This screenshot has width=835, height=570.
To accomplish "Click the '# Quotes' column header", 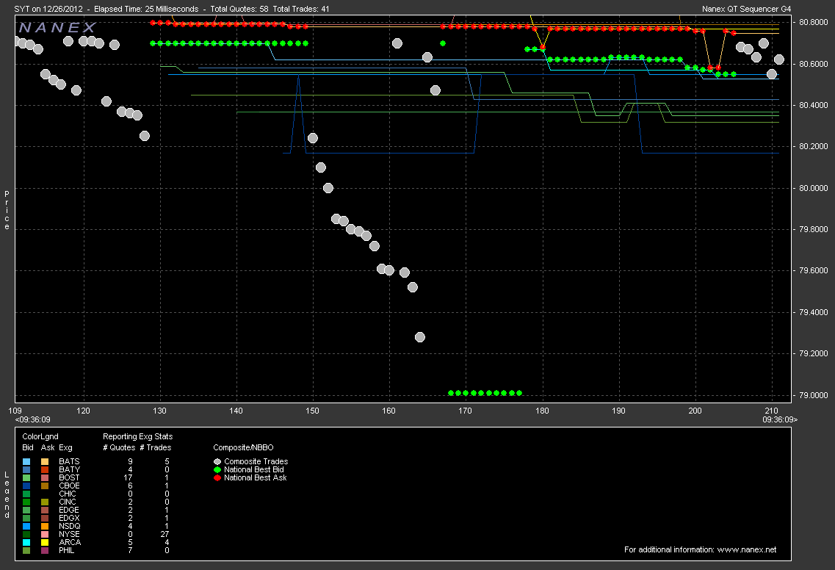I will click(x=119, y=448).
